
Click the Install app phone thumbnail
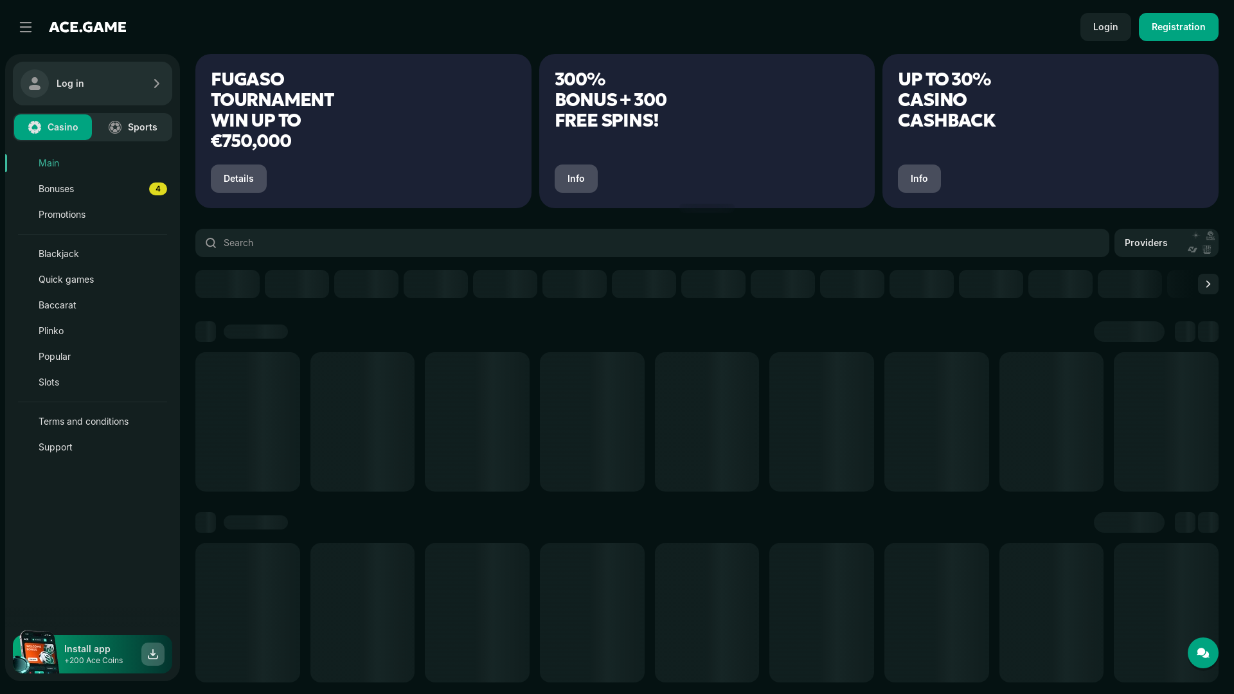tap(36, 652)
